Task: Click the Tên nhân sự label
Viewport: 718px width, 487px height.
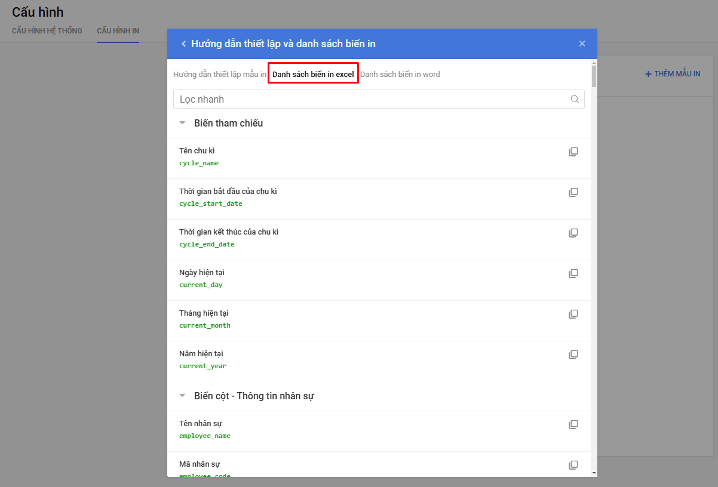Action: [x=201, y=424]
